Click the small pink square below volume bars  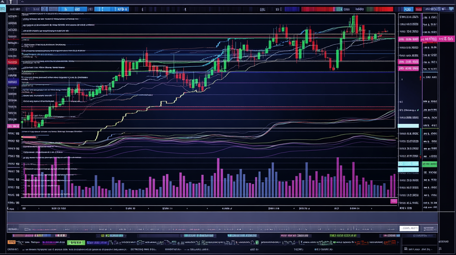coord(393,201)
